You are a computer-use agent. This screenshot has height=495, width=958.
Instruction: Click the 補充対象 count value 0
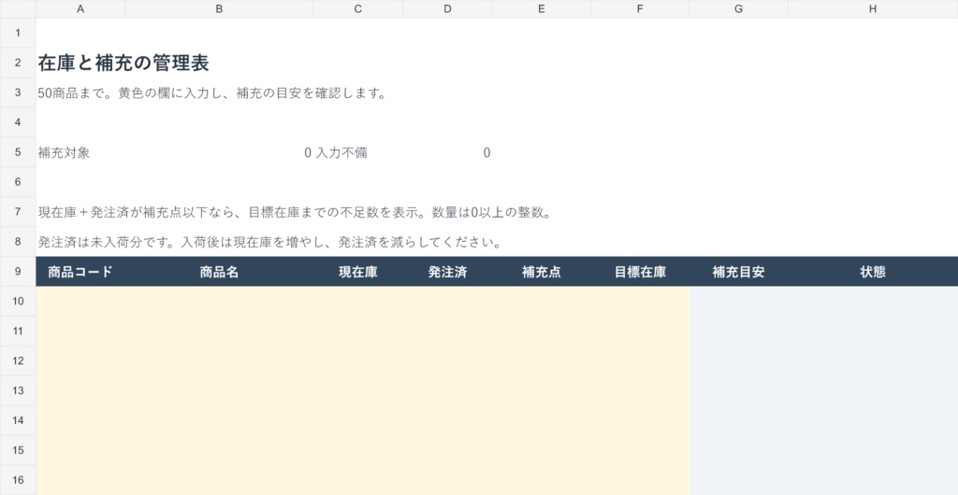308,153
